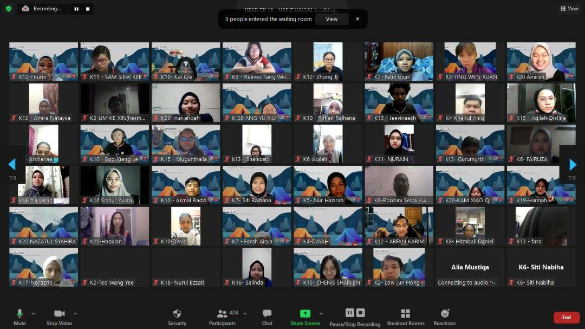Select the K20 Amirah video tile
The width and height of the screenshot is (585, 329).
tap(541, 61)
